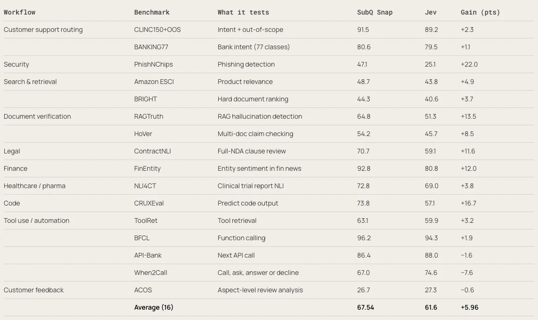Select the PhishNChips benchmark entry
The width and height of the screenshot is (538, 320).
(153, 64)
